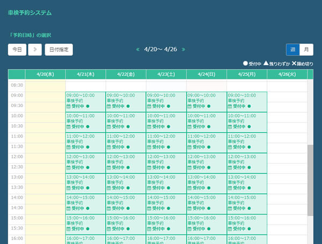Click calendar icon in 4/21 09:00 slot
322x244 pixels.
tap(68, 106)
